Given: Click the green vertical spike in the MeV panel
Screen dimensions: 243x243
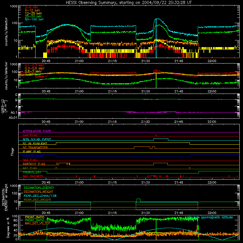Looking at the screenshot, I should click(156, 83).
